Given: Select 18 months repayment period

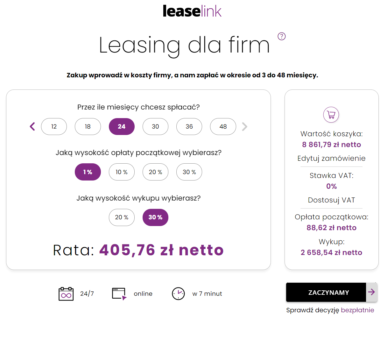Looking at the screenshot, I should [x=88, y=127].
